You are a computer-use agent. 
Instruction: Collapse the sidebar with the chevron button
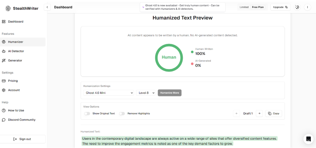(x=47, y=7)
